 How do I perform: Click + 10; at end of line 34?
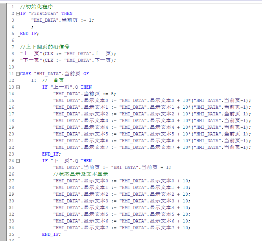coord(184,228)
